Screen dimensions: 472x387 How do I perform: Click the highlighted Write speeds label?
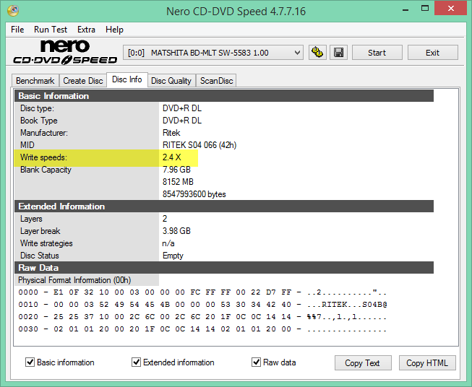pos(43,157)
